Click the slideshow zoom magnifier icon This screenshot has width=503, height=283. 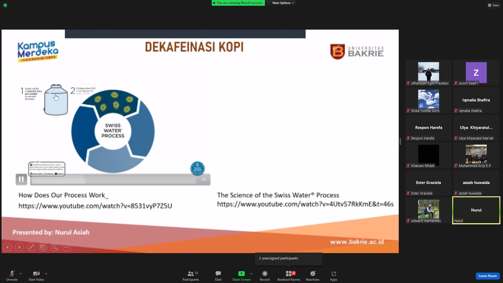pyautogui.click(x=54, y=247)
